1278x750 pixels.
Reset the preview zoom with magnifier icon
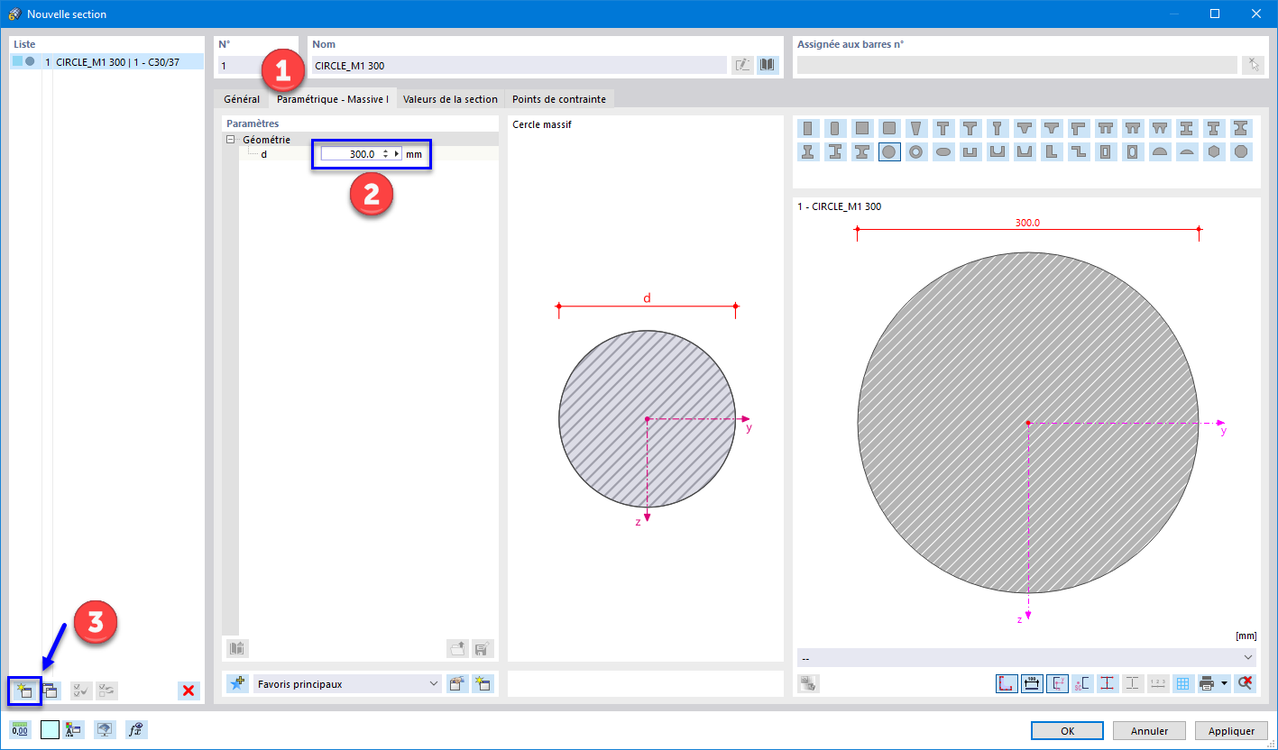[x=1246, y=683]
